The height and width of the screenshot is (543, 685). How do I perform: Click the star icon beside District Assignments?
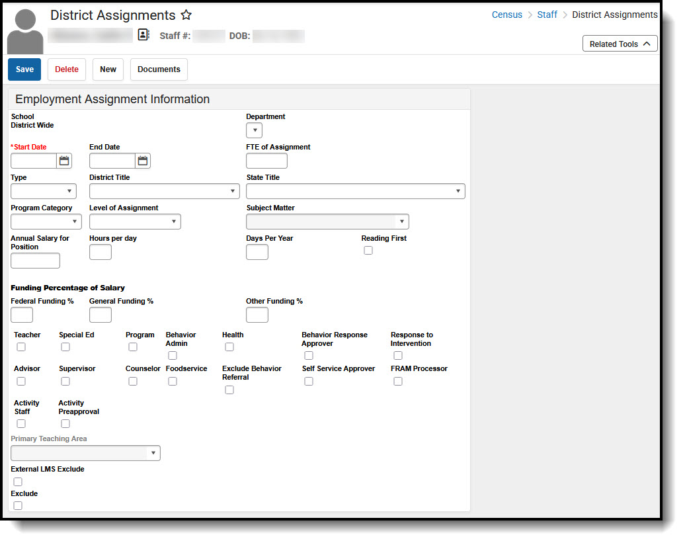(186, 15)
